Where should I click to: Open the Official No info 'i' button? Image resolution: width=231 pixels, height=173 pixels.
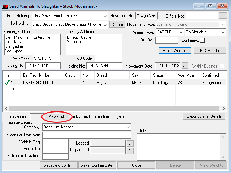click(223, 15)
